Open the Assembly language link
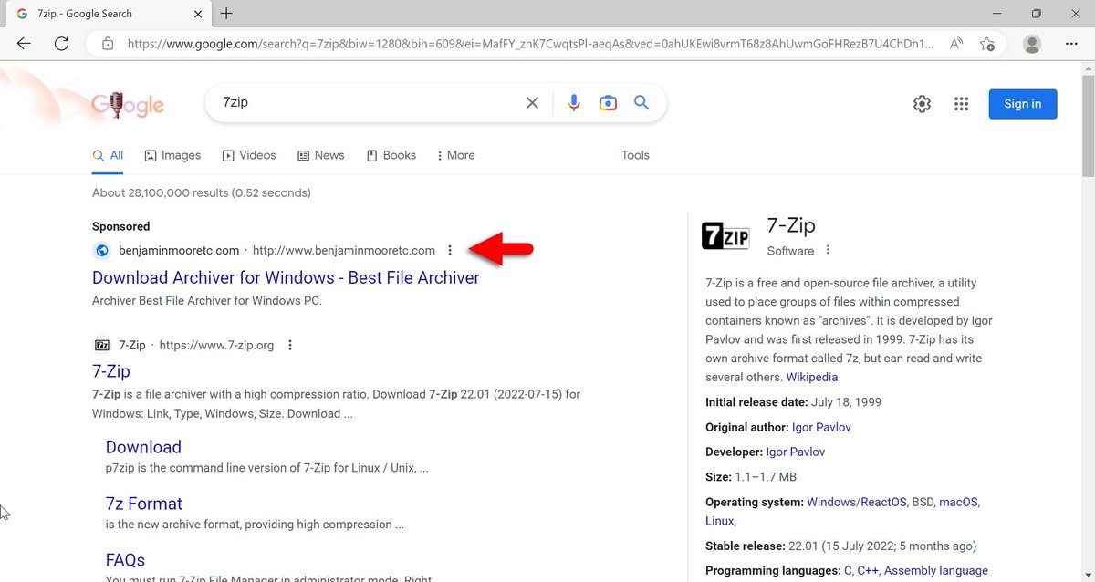Image resolution: width=1095 pixels, height=582 pixels. [936, 570]
